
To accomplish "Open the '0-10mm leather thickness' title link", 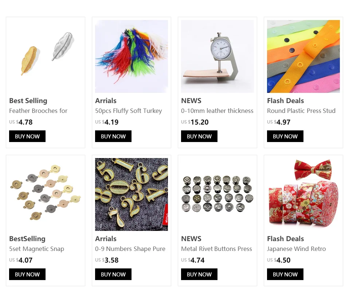I will click(217, 111).
